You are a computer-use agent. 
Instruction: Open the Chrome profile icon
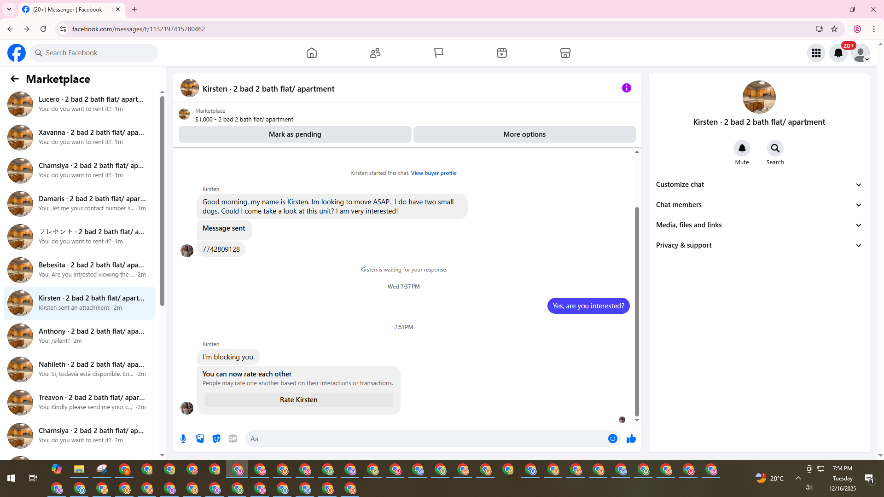click(x=857, y=29)
